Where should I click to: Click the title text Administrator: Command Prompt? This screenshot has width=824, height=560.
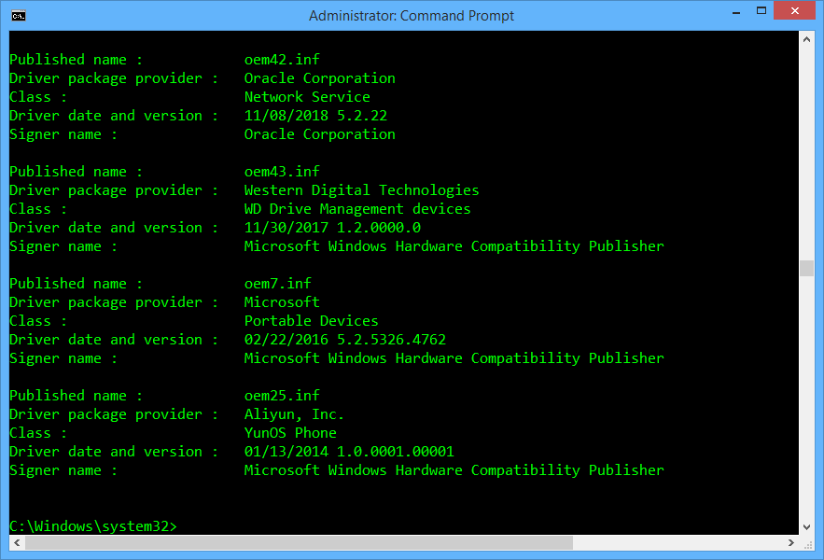(x=412, y=16)
